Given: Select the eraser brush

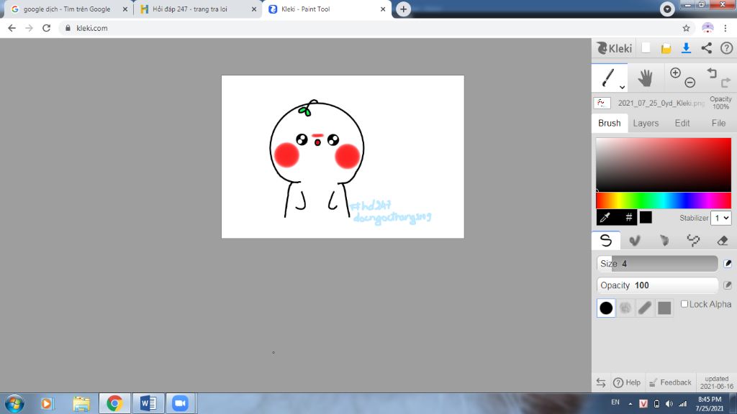Looking at the screenshot, I should (x=723, y=240).
